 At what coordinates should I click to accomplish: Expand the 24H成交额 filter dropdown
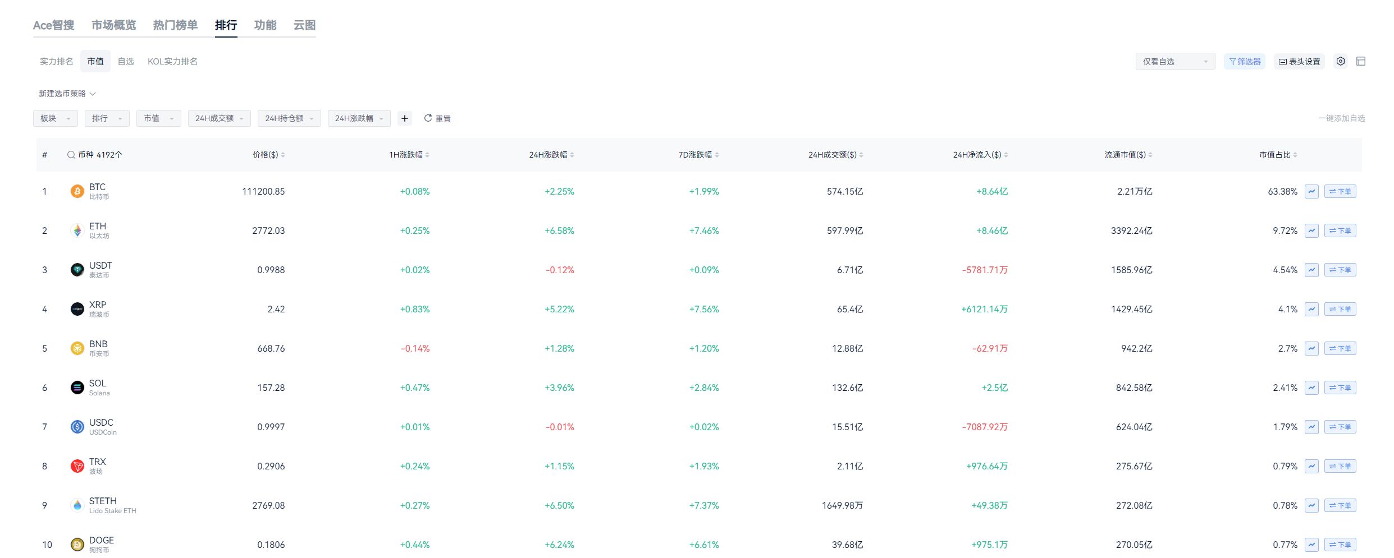pyautogui.click(x=219, y=118)
